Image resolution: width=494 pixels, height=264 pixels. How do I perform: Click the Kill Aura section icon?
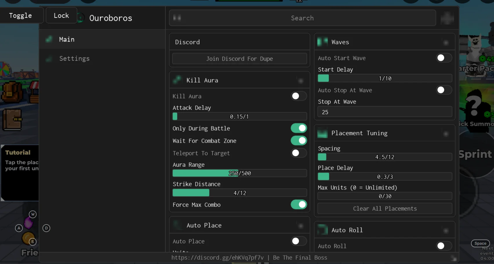(x=177, y=80)
